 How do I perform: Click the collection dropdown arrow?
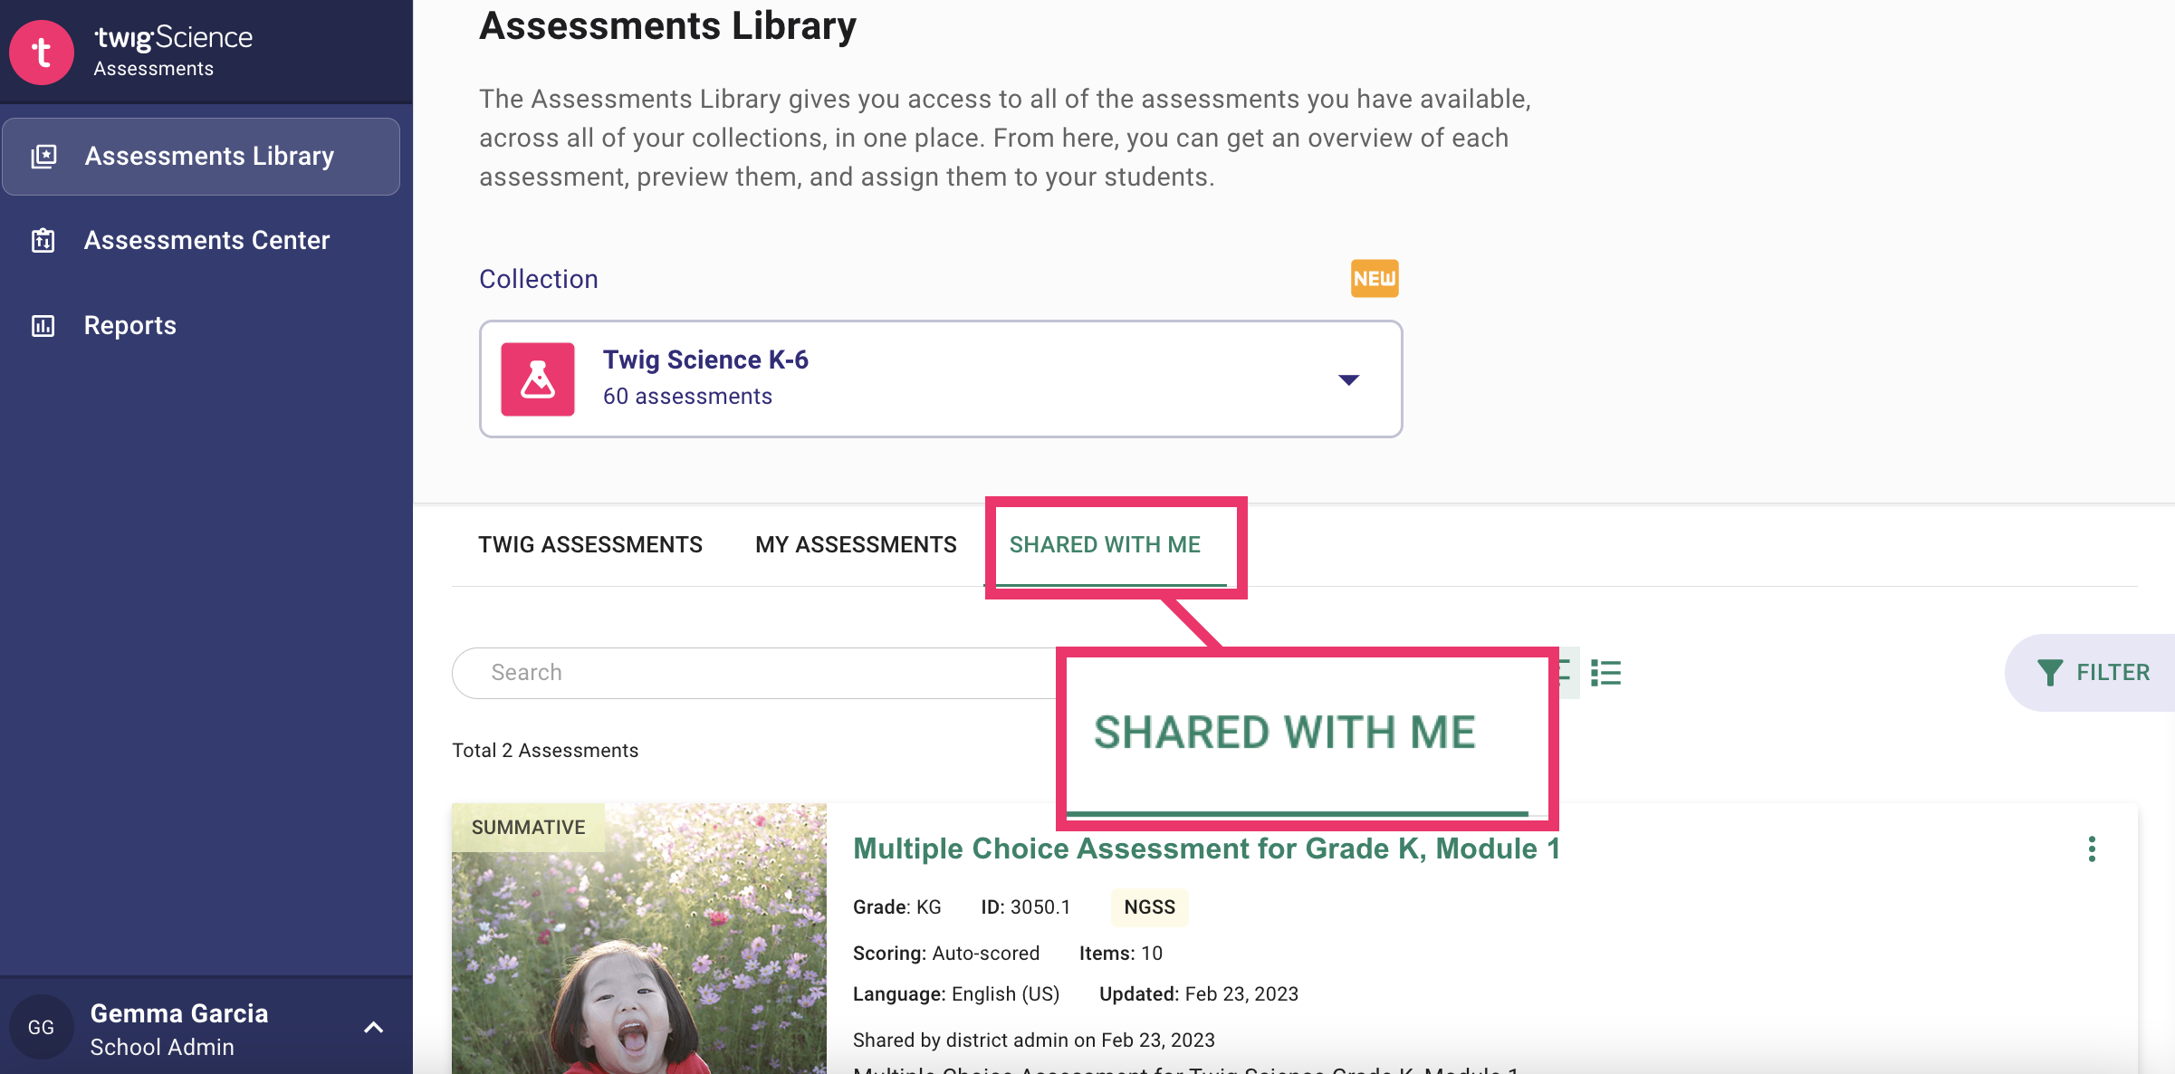pos(1348,379)
